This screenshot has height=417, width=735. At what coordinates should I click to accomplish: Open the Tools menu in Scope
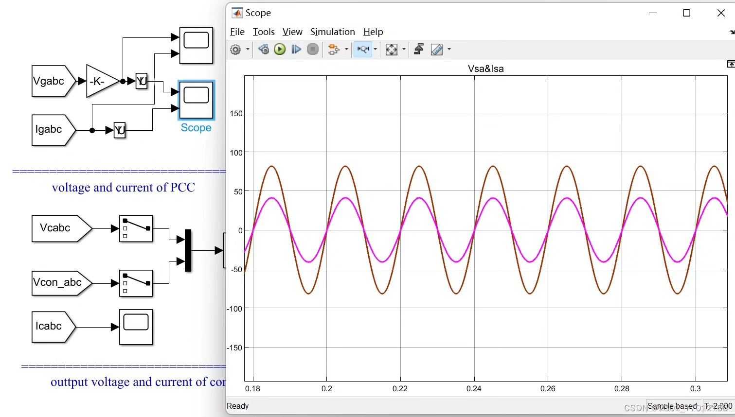264,32
